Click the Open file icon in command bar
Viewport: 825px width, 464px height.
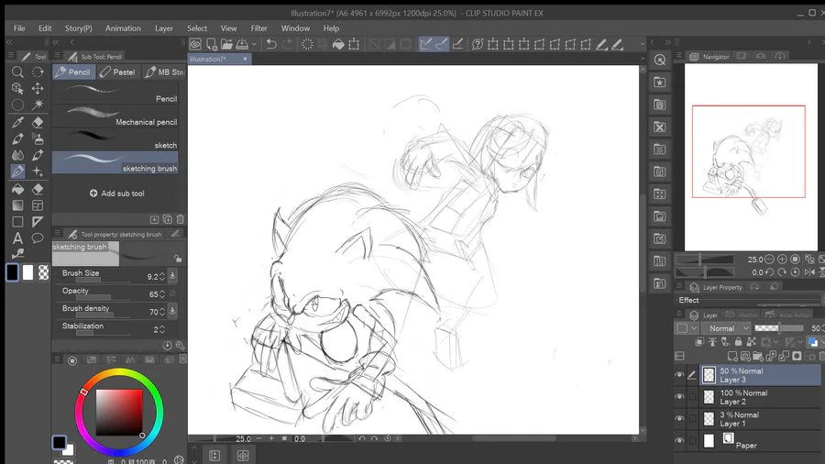point(226,45)
